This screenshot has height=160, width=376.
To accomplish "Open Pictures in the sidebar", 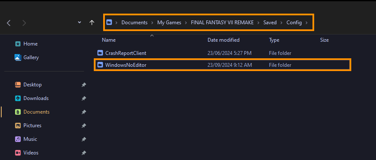I will coord(32,126).
